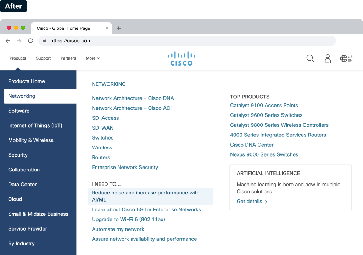
Task: Click the search magnifier icon
Action: click(310, 58)
